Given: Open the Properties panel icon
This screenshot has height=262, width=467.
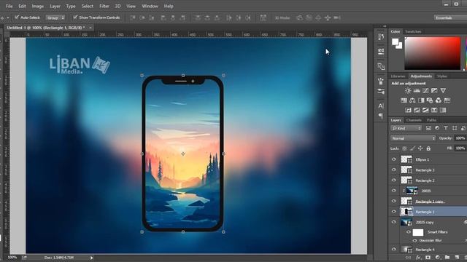Looking at the screenshot, I should pos(381,51).
